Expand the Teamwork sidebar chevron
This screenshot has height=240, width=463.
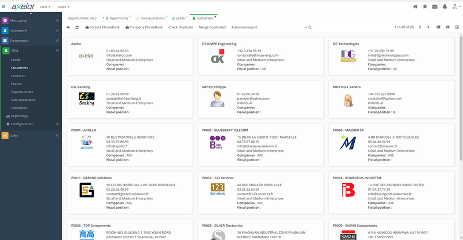[x=57, y=31]
